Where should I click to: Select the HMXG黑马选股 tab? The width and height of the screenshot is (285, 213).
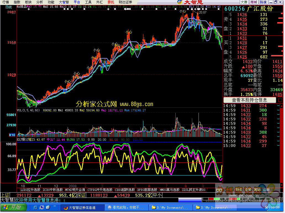pos(170,190)
